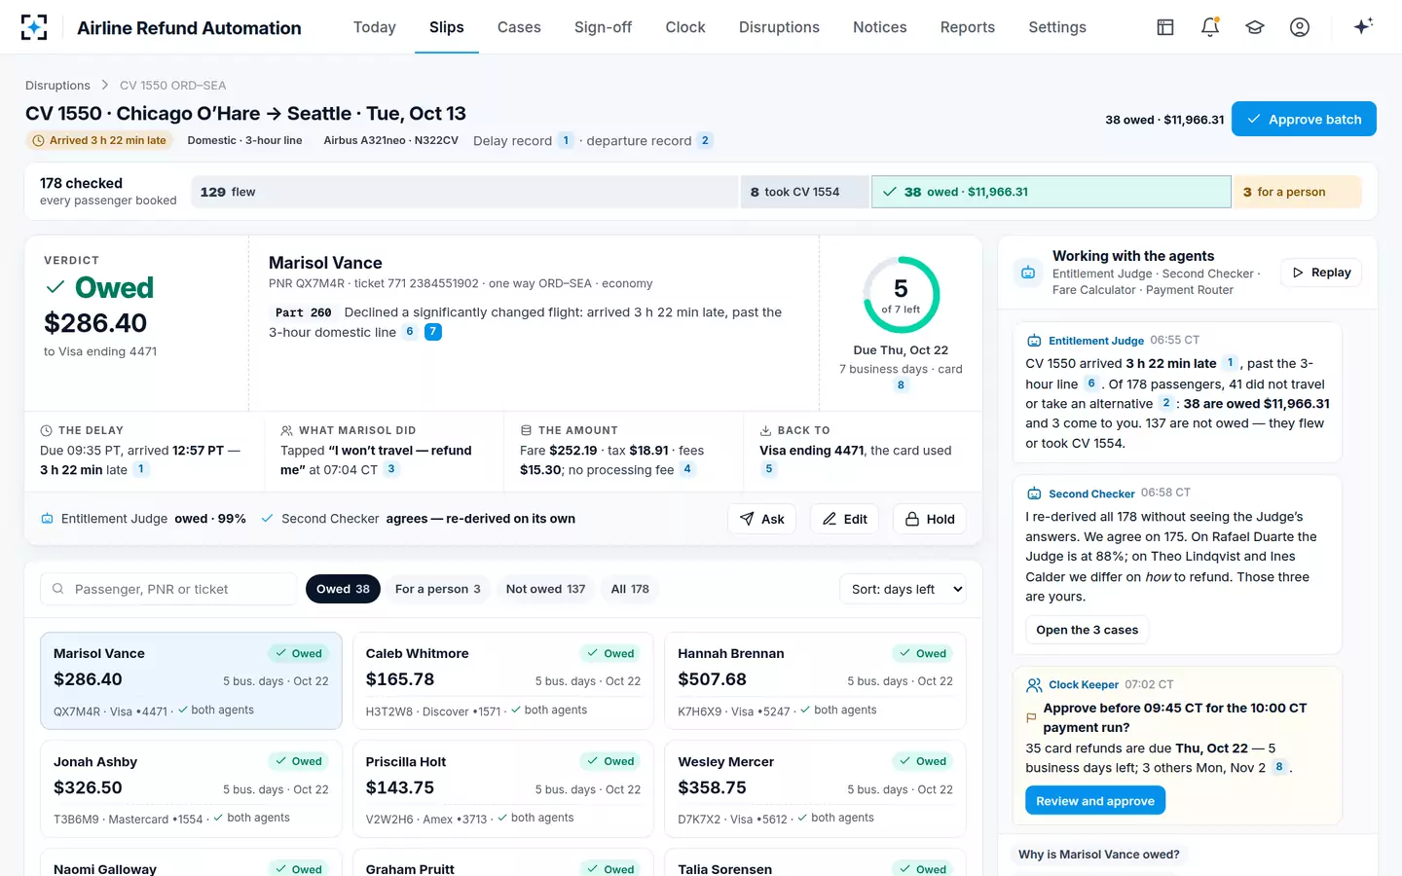Click Review and approve button
The height and width of the screenshot is (876, 1402).
tap(1095, 801)
